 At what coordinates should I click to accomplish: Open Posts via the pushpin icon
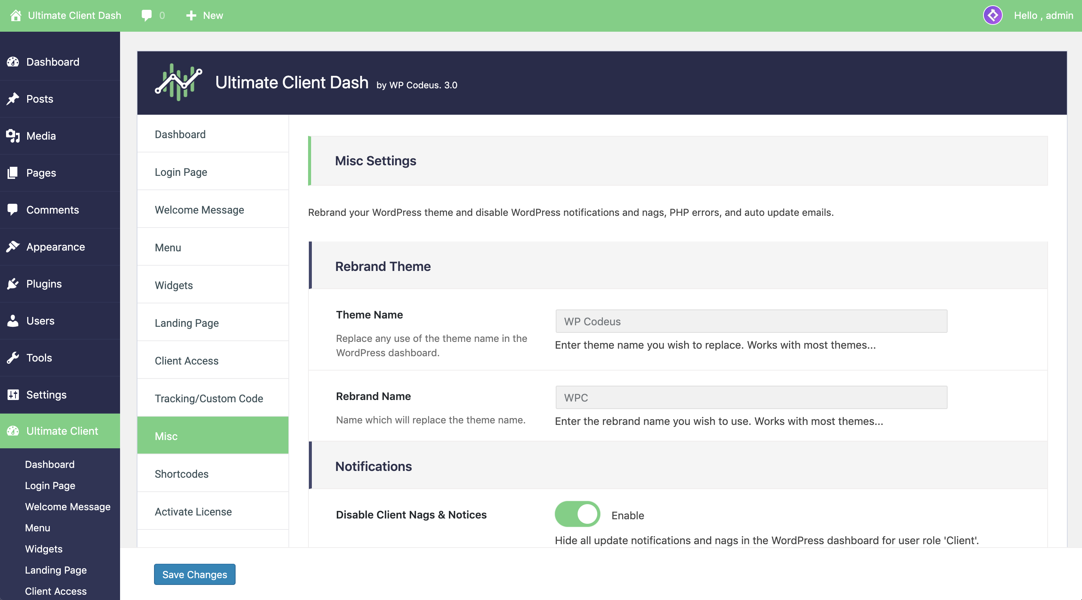13,98
